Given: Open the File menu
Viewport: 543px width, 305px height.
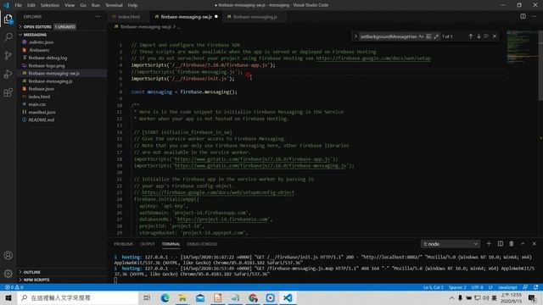Looking at the screenshot, I should click(x=18, y=5).
